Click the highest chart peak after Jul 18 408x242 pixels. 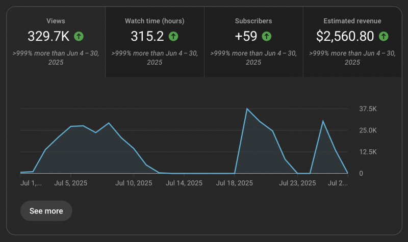click(x=247, y=109)
